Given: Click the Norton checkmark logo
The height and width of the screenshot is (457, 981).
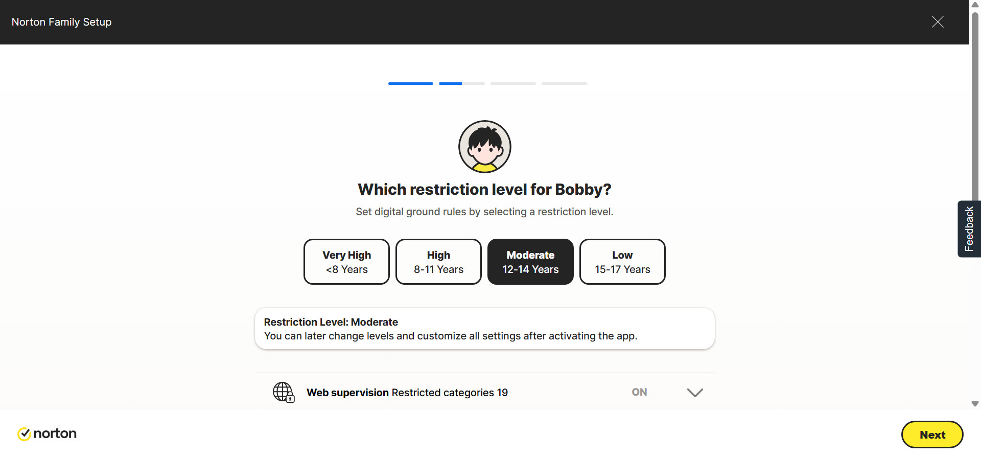Looking at the screenshot, I should pos(24,434).
